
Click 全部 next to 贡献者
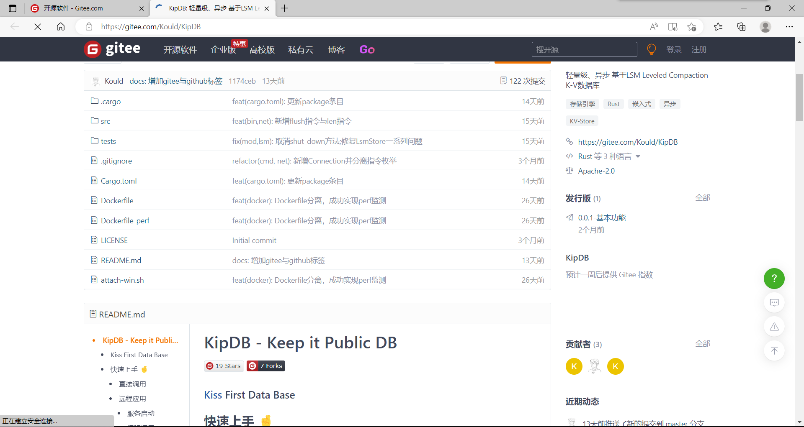[x=703, y=344]
